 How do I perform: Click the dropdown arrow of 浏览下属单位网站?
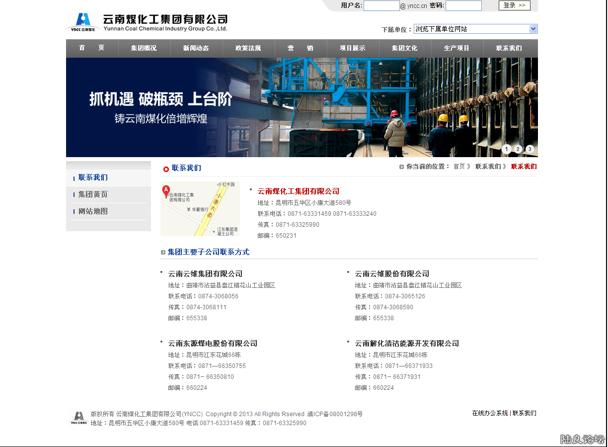pos(533,29)
